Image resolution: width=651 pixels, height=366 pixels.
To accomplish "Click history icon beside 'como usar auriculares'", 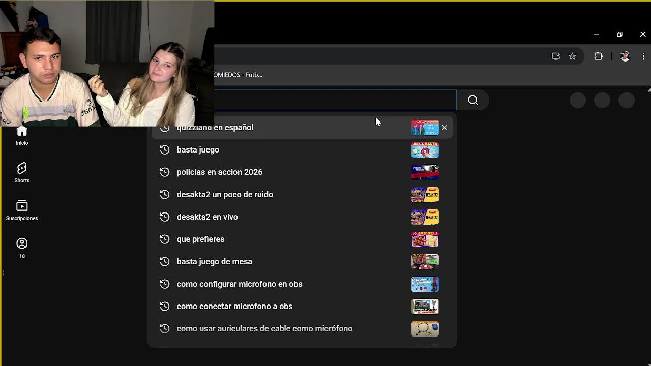I will (x=164, y=328).
